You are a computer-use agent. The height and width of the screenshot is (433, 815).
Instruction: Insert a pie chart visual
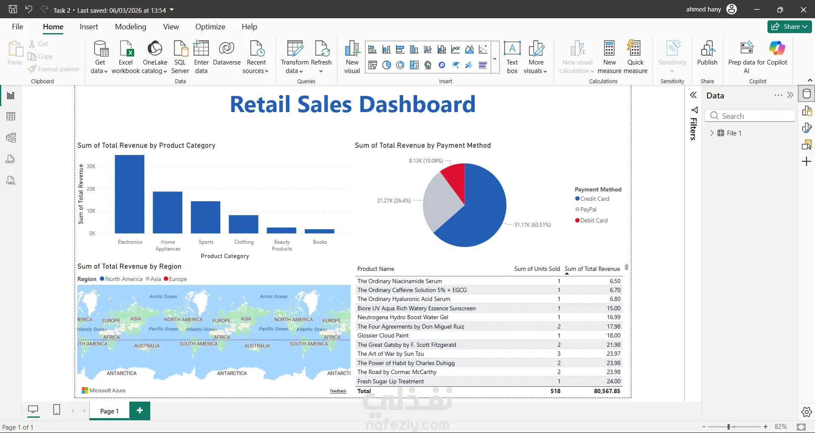[x=386, y=65]
